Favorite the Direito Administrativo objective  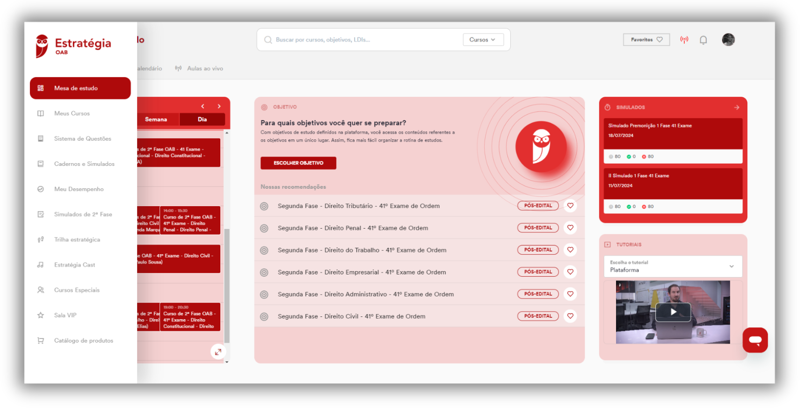[x=570, y=294]
